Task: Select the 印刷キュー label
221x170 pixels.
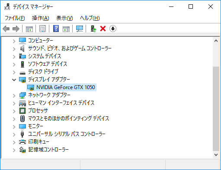Action: tap(38, 142)
